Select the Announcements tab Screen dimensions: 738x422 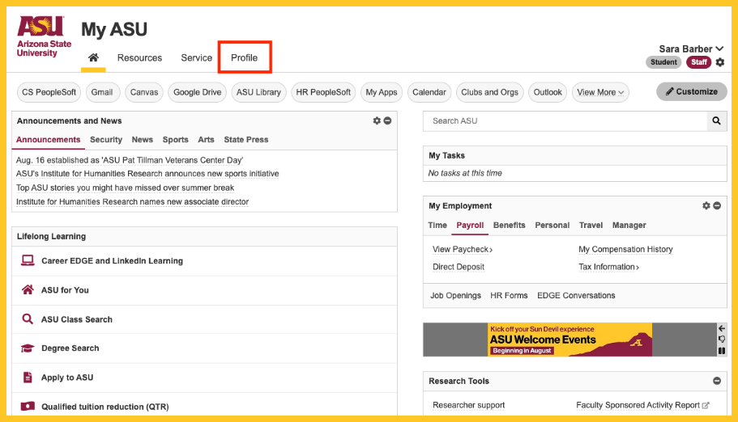click(48, 140)
